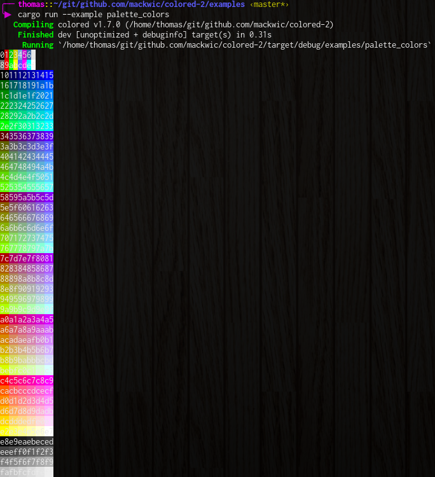Image resolution: width=435 pixels, height=477 pixels.
Task: Select palette cell 69
Action: click(49, 218)
